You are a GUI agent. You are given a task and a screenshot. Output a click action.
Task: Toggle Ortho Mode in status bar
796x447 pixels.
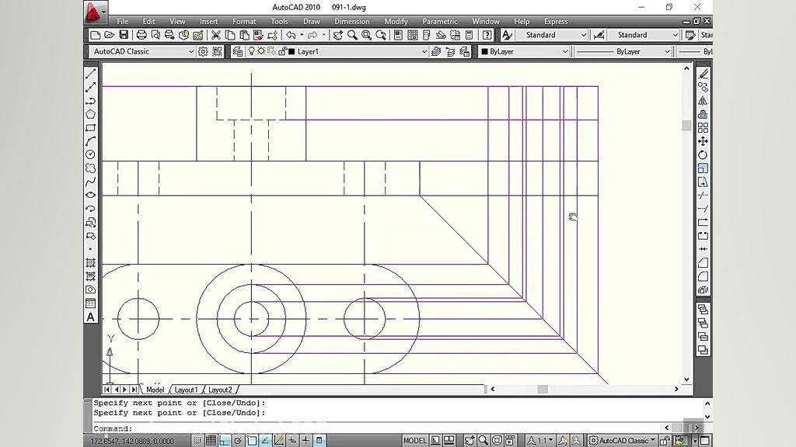point(225,441)
